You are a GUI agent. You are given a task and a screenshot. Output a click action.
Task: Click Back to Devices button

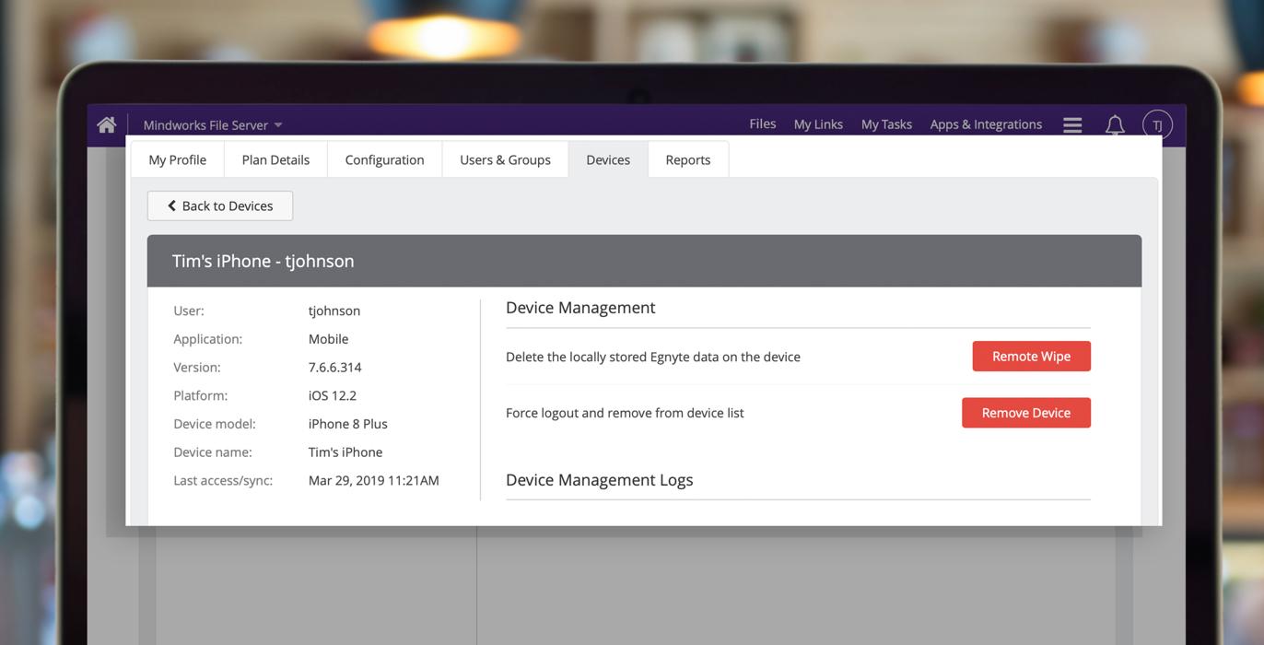coord(220,205)
